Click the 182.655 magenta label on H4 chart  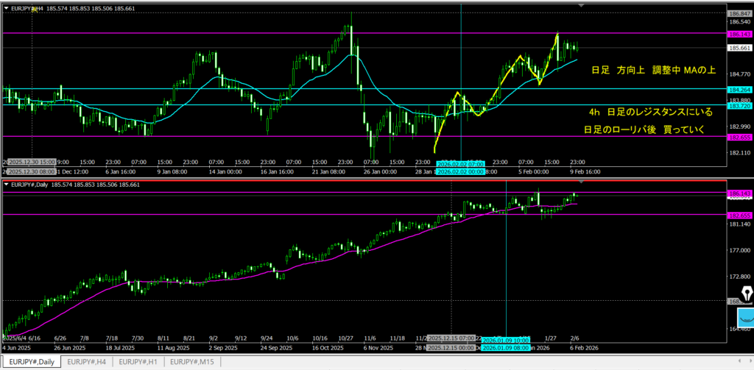(739, 137)
